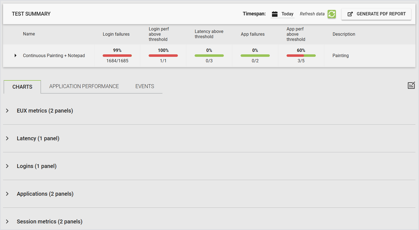
Task: Click the Latency above threshold green bar
Action: coord(209,56)
